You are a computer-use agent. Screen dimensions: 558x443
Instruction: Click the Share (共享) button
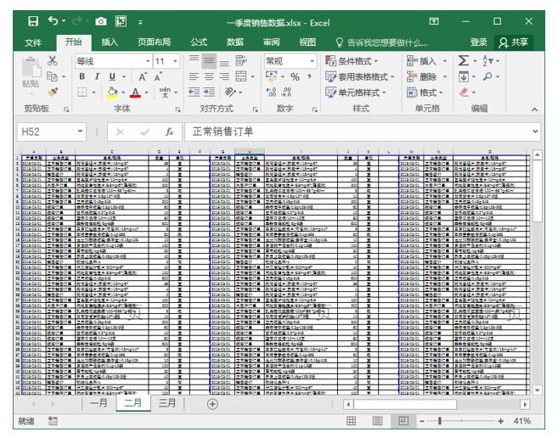pyautogui.click(x=514, y=42)
